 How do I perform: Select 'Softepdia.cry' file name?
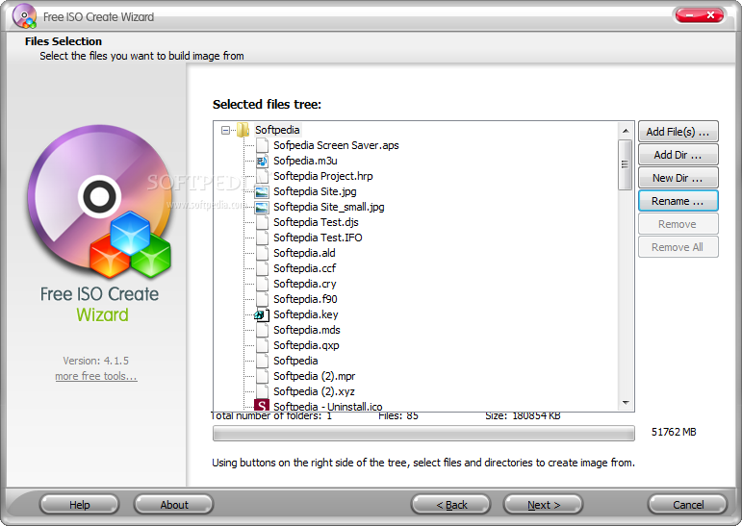pos(305,284)
